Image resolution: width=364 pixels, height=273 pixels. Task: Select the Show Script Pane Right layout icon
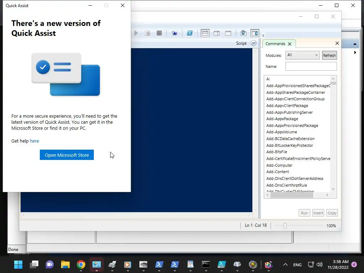[216, 33]
